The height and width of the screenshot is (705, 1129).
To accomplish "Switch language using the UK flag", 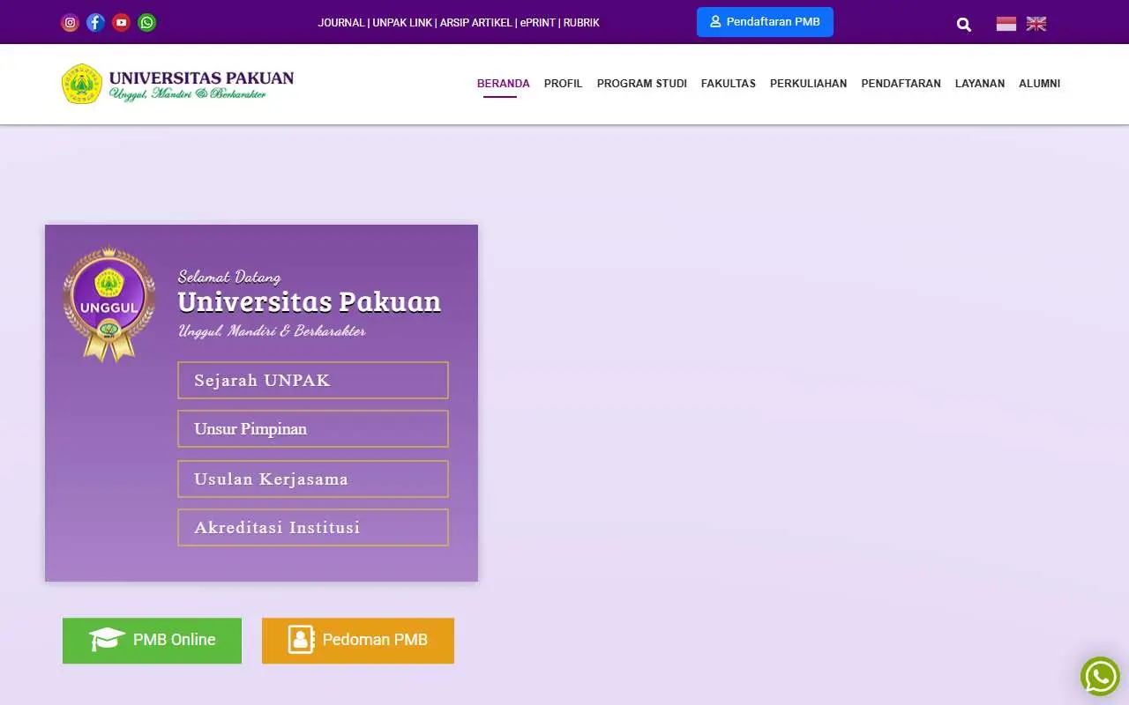I will pos(1036,24).
